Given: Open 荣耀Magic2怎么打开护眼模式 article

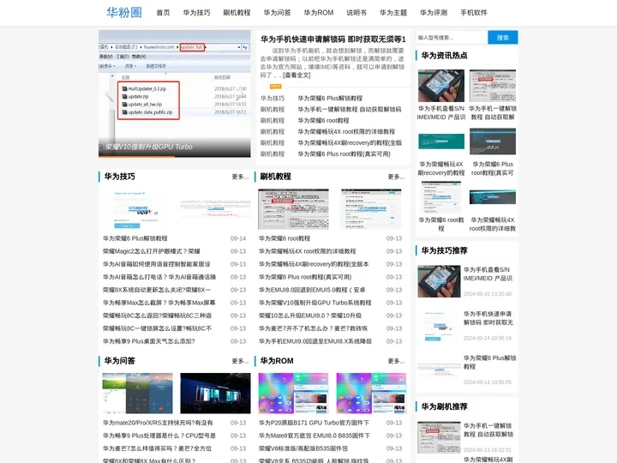Looking at the screenshot, I should click(152, 251).
